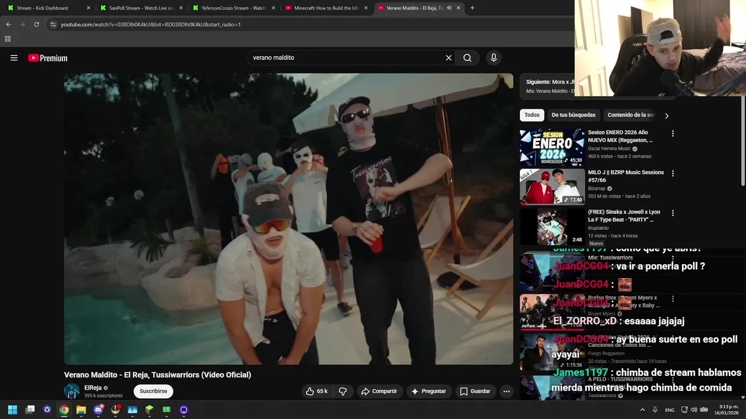Click the 'Siguiente: Mora' playlist header
Viewport: 746px width, 419px height.
point(550,82)
